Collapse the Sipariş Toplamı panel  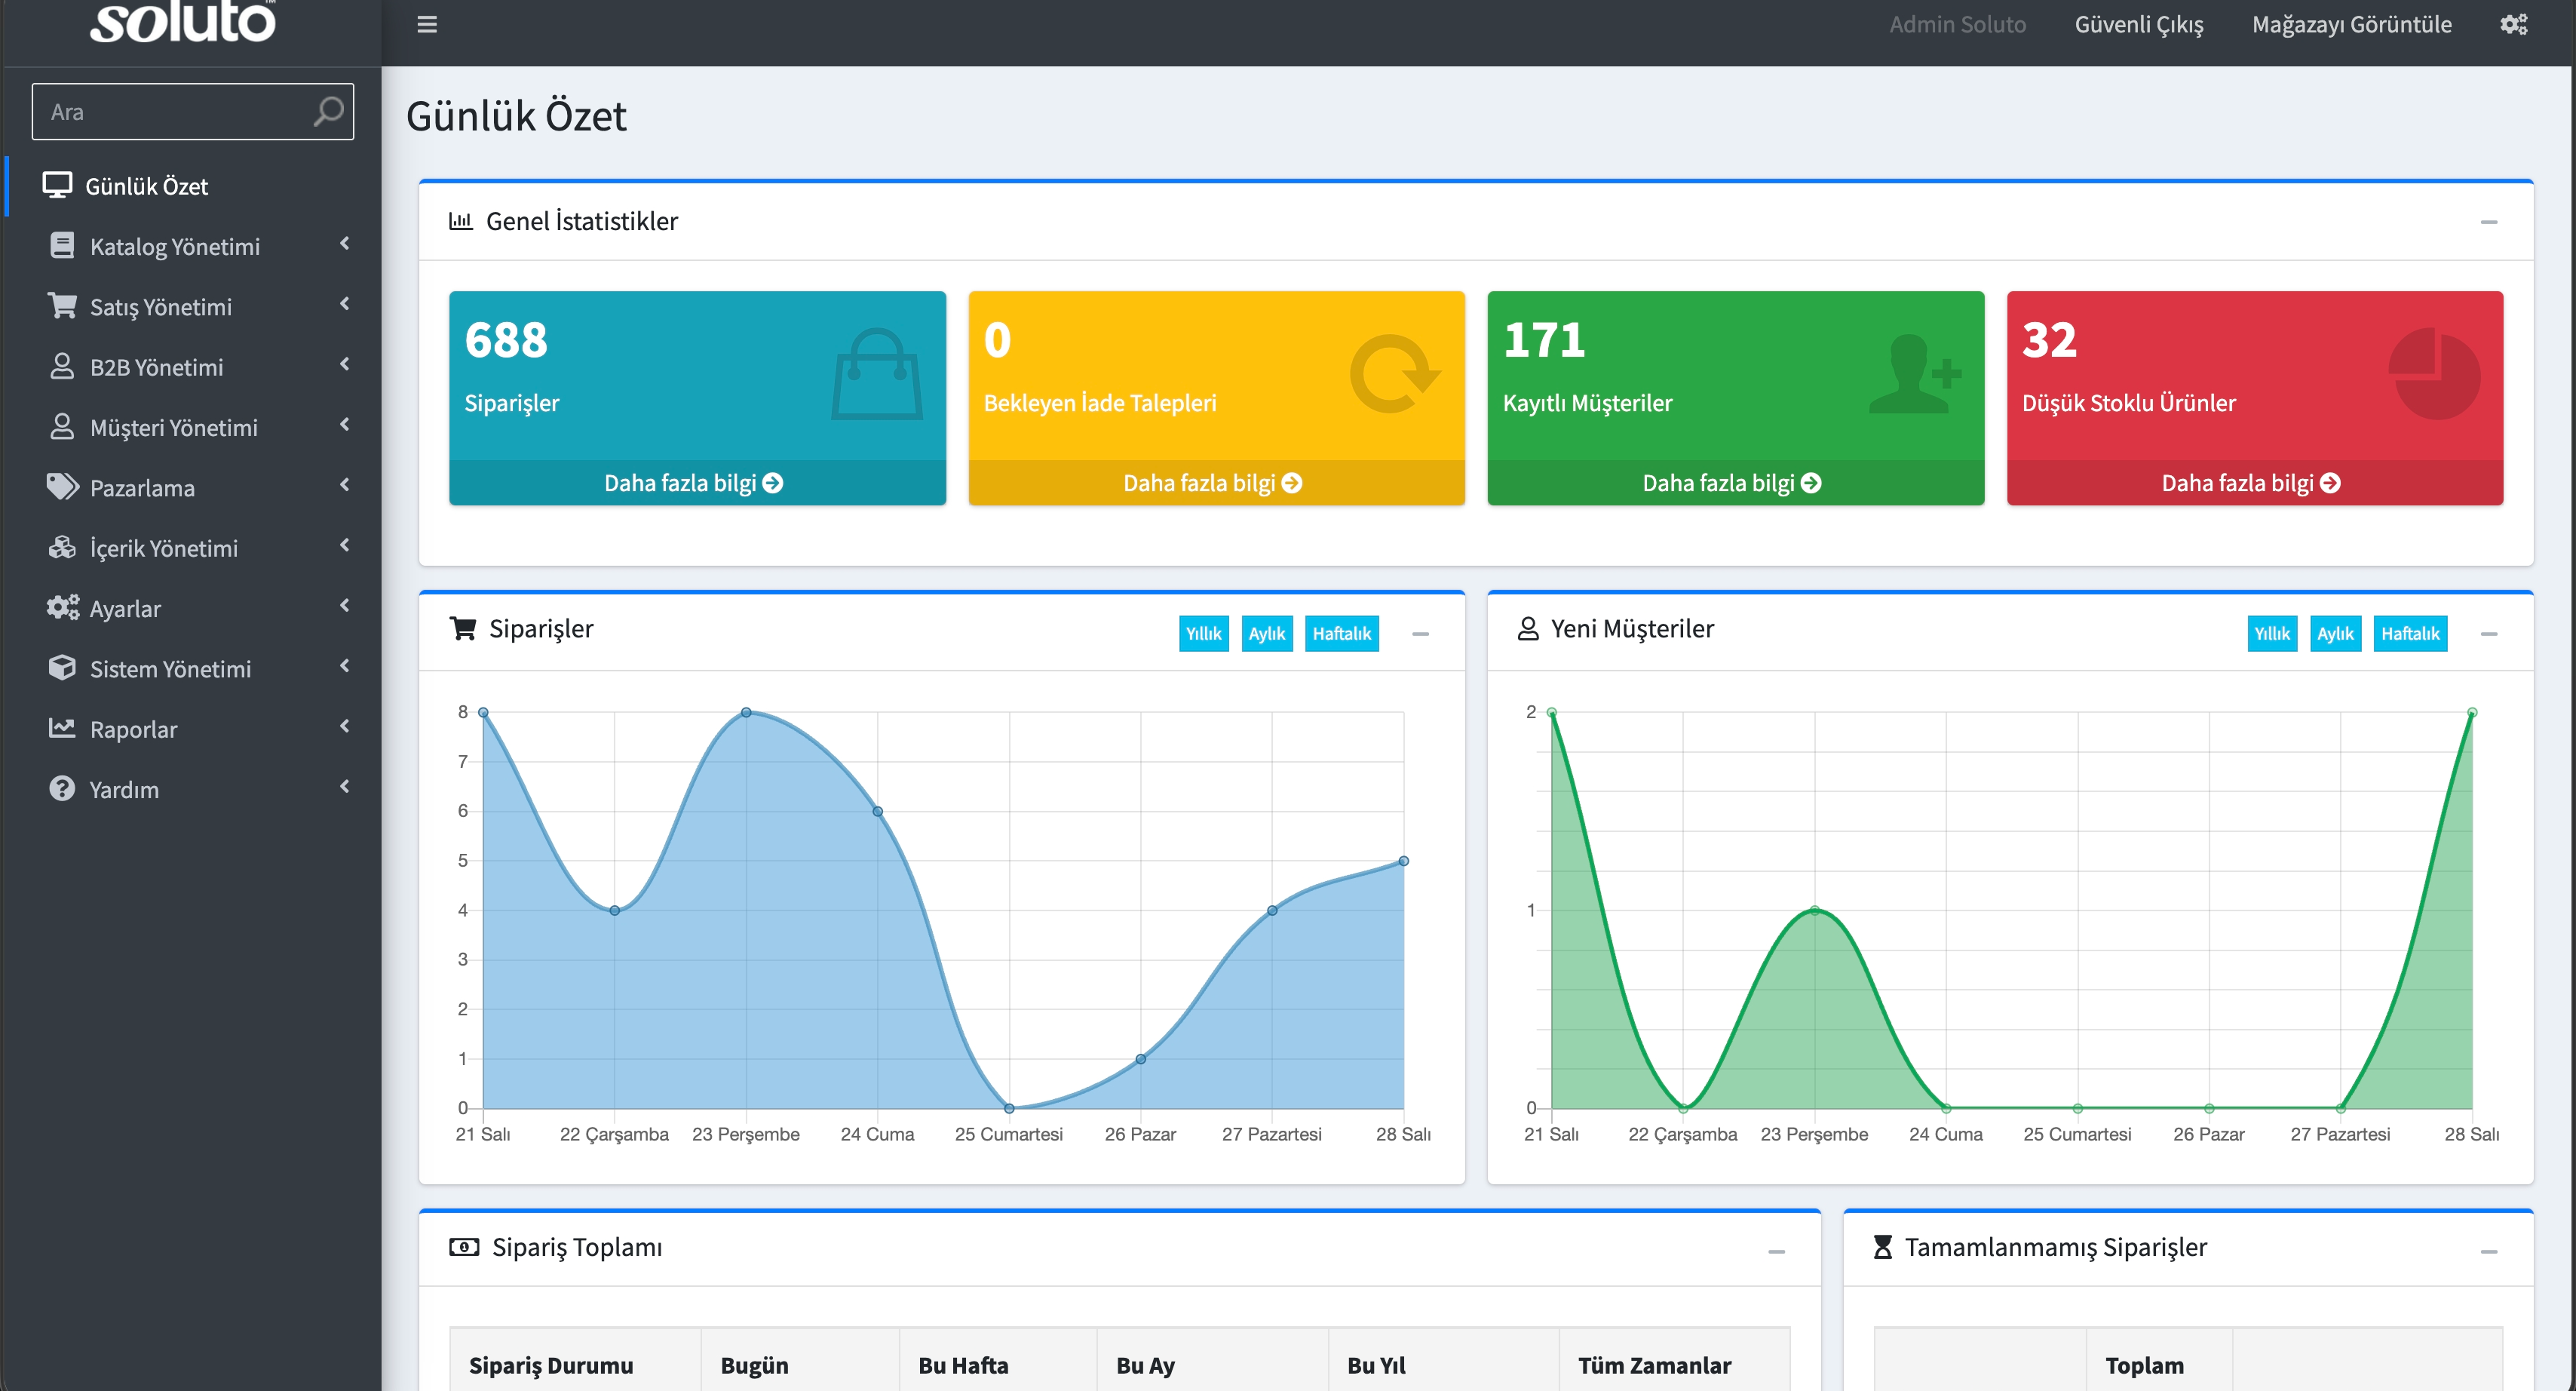(x=1776, y=1252)
